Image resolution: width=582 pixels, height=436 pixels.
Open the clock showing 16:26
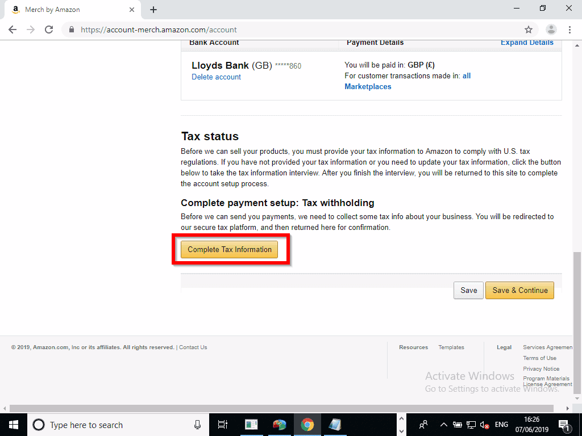pyautogui.click(x=531, y=425)
